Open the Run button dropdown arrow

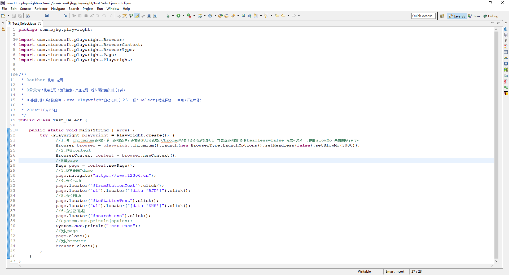pyautogui.click(x=183, y=16)
